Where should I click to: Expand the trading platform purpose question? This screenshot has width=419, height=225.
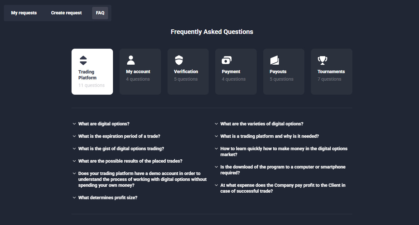click(x=270, y=136)
